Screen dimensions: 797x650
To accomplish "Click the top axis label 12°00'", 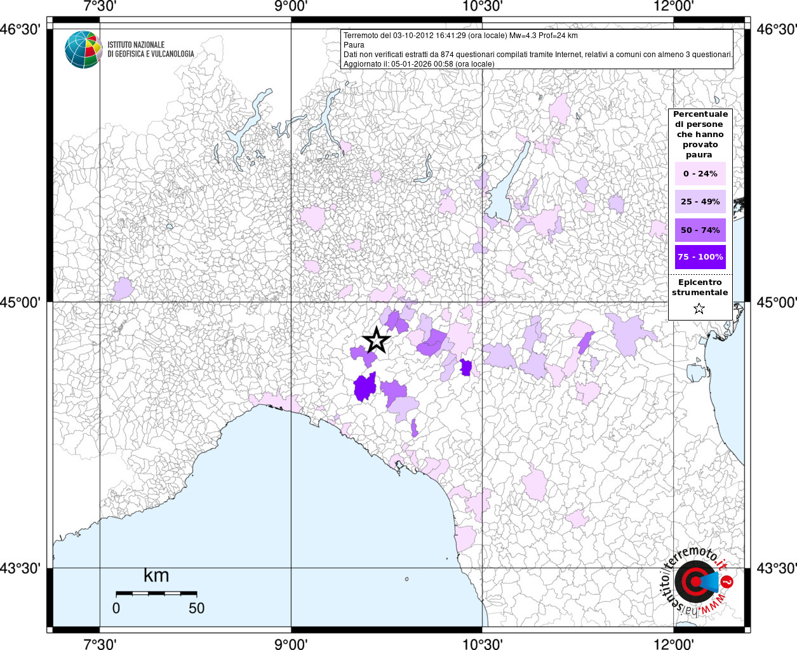I will (x=674, y=7).
